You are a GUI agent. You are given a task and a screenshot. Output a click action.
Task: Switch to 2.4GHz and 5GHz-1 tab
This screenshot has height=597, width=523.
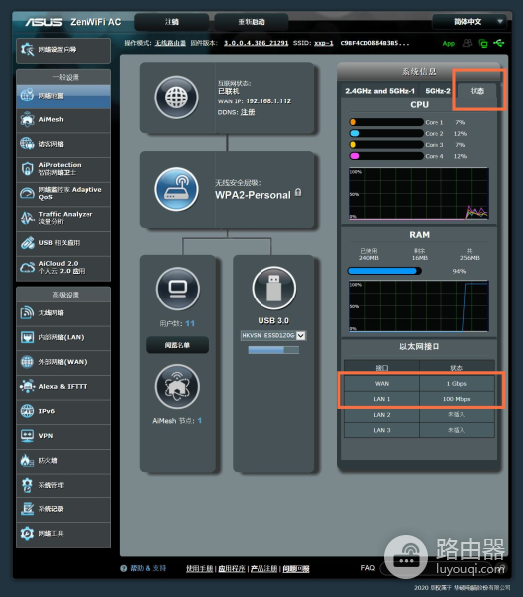point(380,91)
